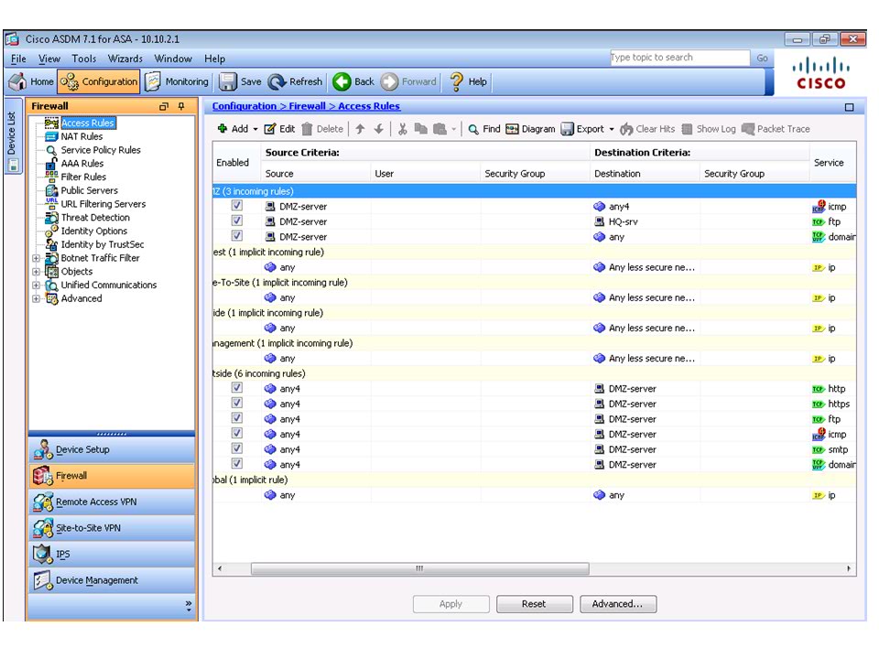This screenshot has height=659, width=879.
Task: Open the Monitoring view
Action: click(178, 81)
